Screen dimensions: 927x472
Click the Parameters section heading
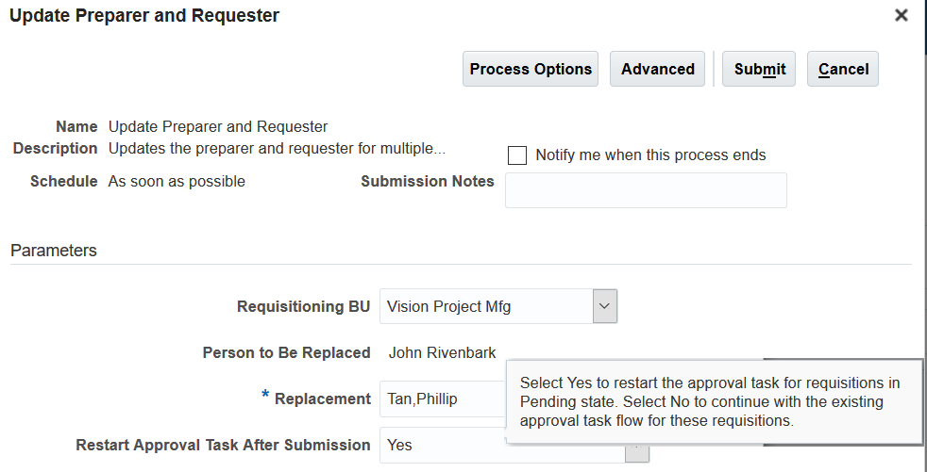tap(54, 251)
